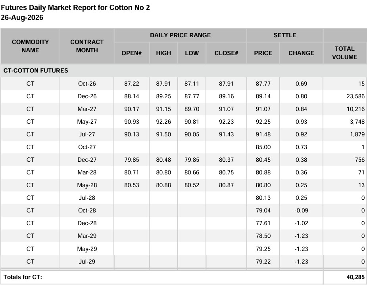Click the settle CHANGE column header
This screenshot has width=367, height=285.
pos(301,53)
